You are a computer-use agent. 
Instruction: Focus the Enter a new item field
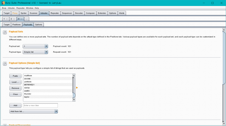point(40,105)
